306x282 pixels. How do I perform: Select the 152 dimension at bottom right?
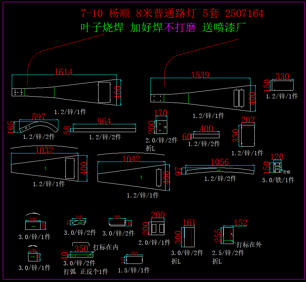click(241, 223)
